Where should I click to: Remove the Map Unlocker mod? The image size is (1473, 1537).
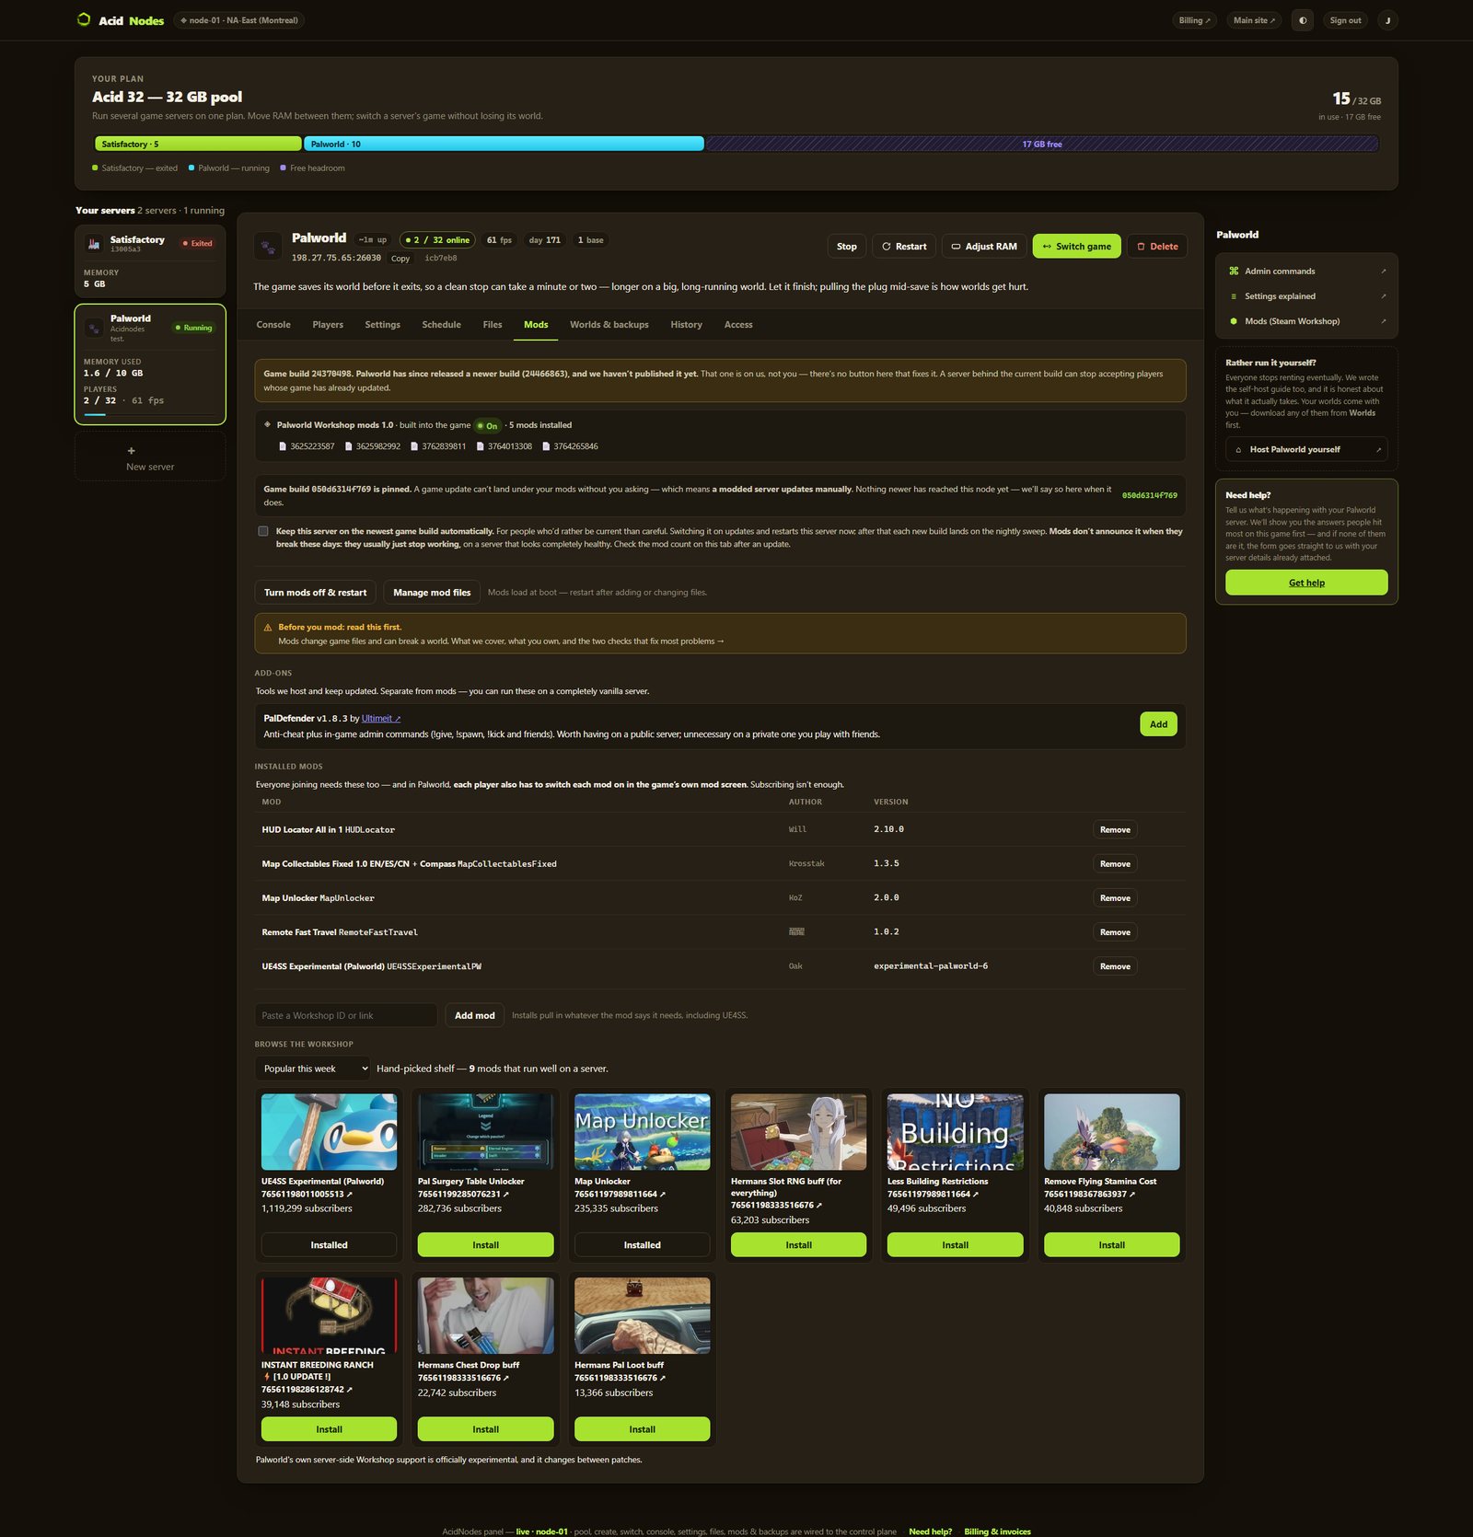tap(1115, 898)
